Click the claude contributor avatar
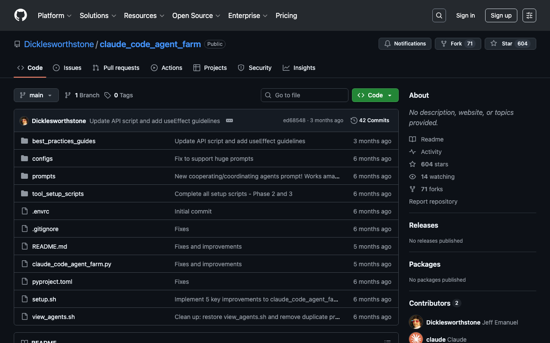Viewport: 550px width, 343px height. pyautogui.click(x=416, y=339)
